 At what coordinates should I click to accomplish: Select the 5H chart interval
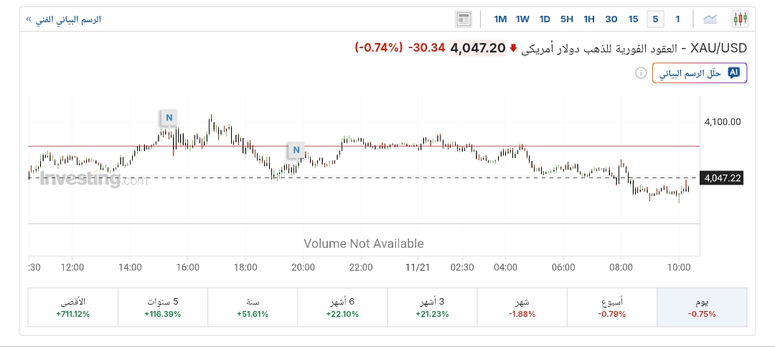[567, 19]
